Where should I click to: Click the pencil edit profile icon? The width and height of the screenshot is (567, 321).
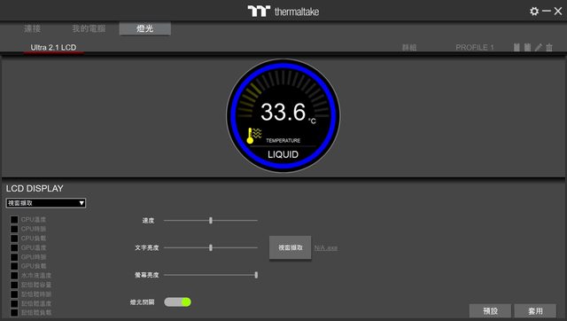[539, 47]
